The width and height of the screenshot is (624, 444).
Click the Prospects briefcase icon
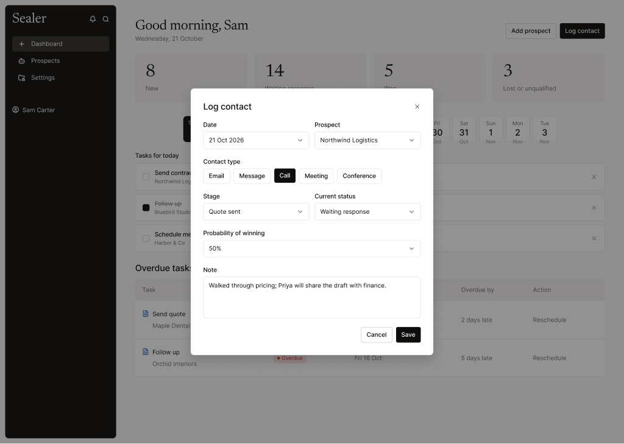tap(21, 61)
